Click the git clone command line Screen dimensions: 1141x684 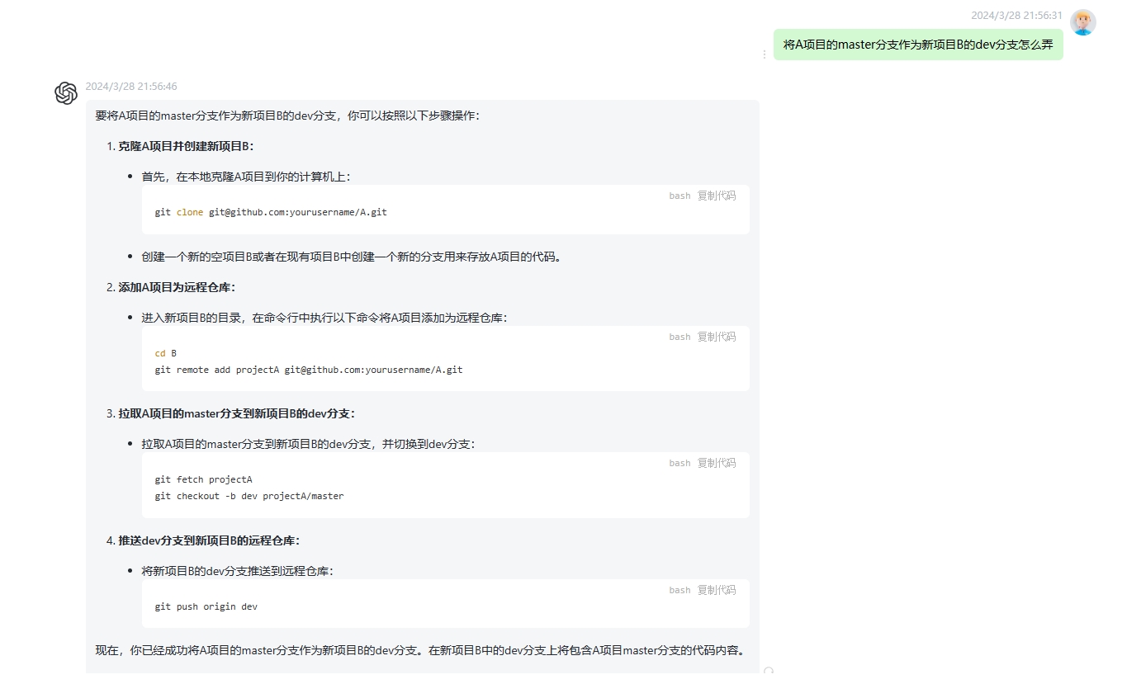pos(271,212)
